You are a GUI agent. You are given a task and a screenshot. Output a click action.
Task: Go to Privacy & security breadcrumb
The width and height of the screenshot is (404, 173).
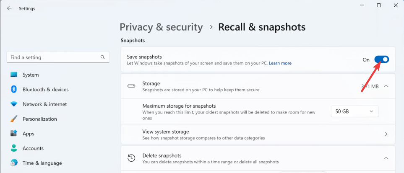pos(161,27)
